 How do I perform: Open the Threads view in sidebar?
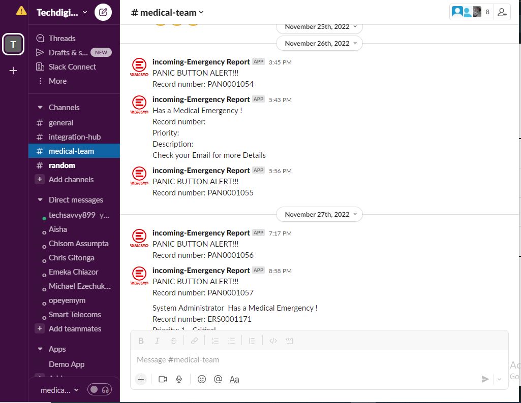[x=62, y=39]
